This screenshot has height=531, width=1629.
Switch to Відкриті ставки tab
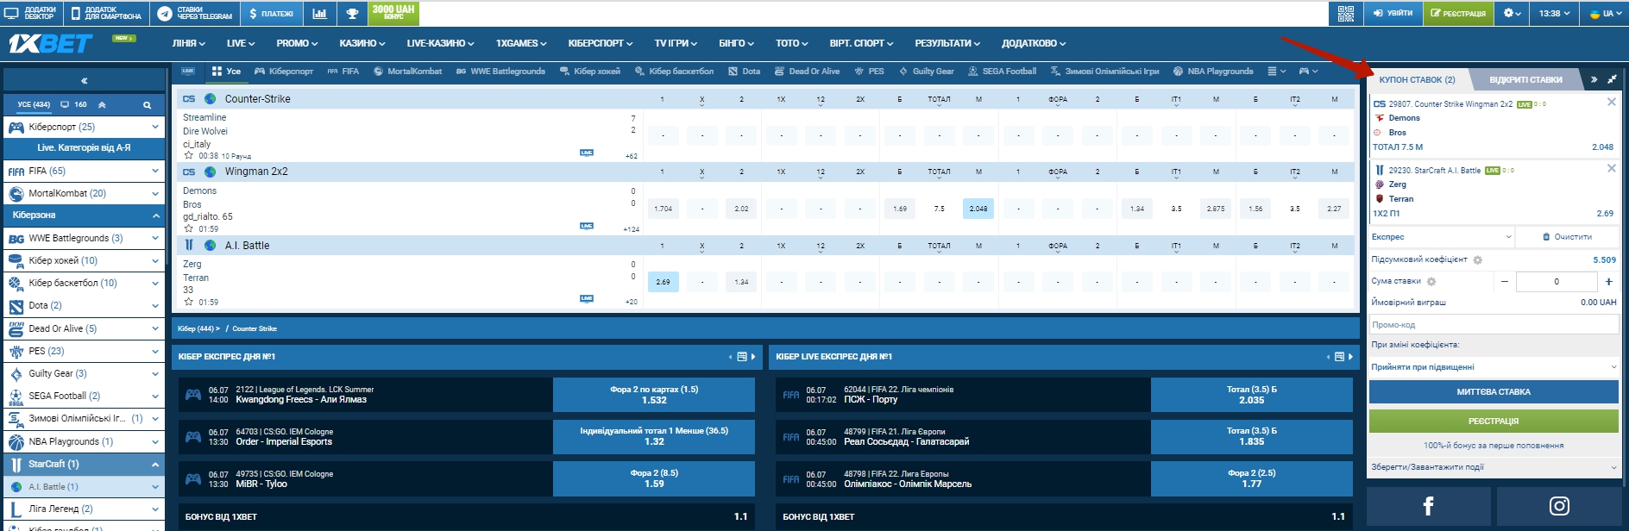(1525, 79)
